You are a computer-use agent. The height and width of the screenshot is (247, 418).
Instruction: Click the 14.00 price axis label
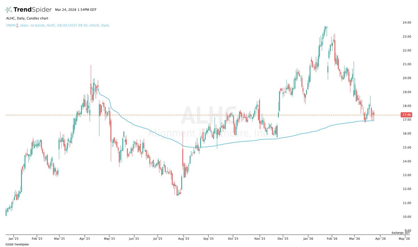[407, 161]
